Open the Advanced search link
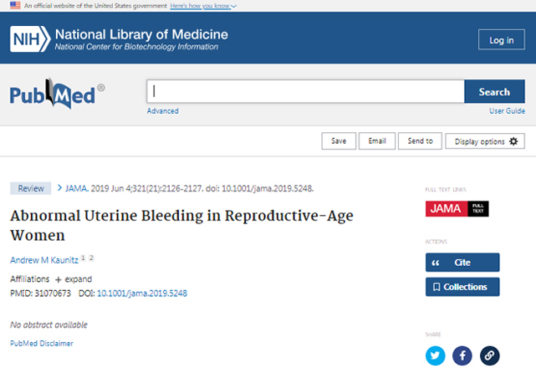 163,110
